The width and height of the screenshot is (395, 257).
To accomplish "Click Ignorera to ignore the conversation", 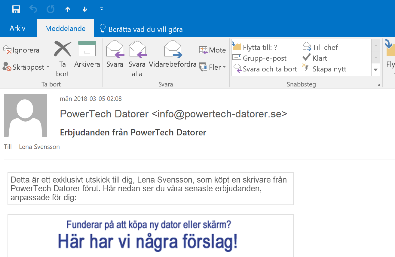I will coord(21,50).
